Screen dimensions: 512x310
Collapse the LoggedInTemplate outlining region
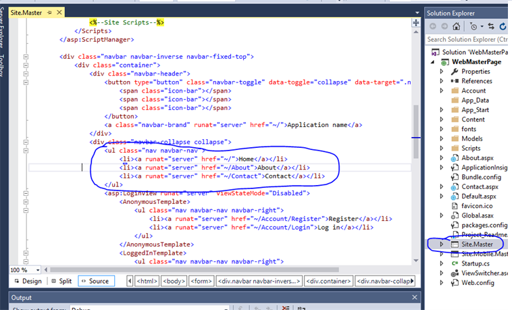pos(26,253)
